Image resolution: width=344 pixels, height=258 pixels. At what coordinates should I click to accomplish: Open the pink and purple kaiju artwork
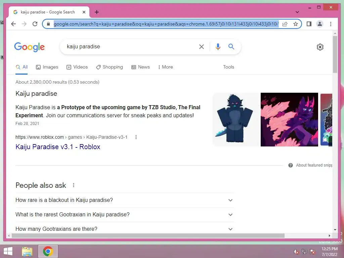pyautogui.click(x=289, y=119)
